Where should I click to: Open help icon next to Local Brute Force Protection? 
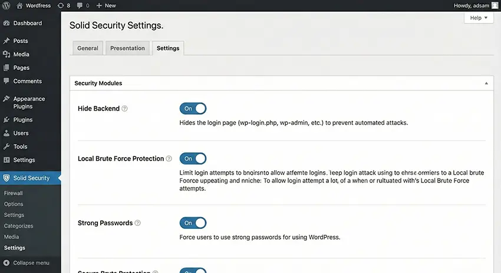point(169,158)
